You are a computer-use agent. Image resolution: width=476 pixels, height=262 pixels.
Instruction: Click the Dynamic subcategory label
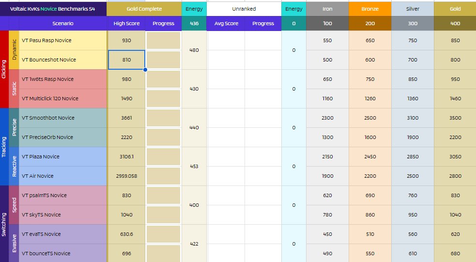point(14,50)
